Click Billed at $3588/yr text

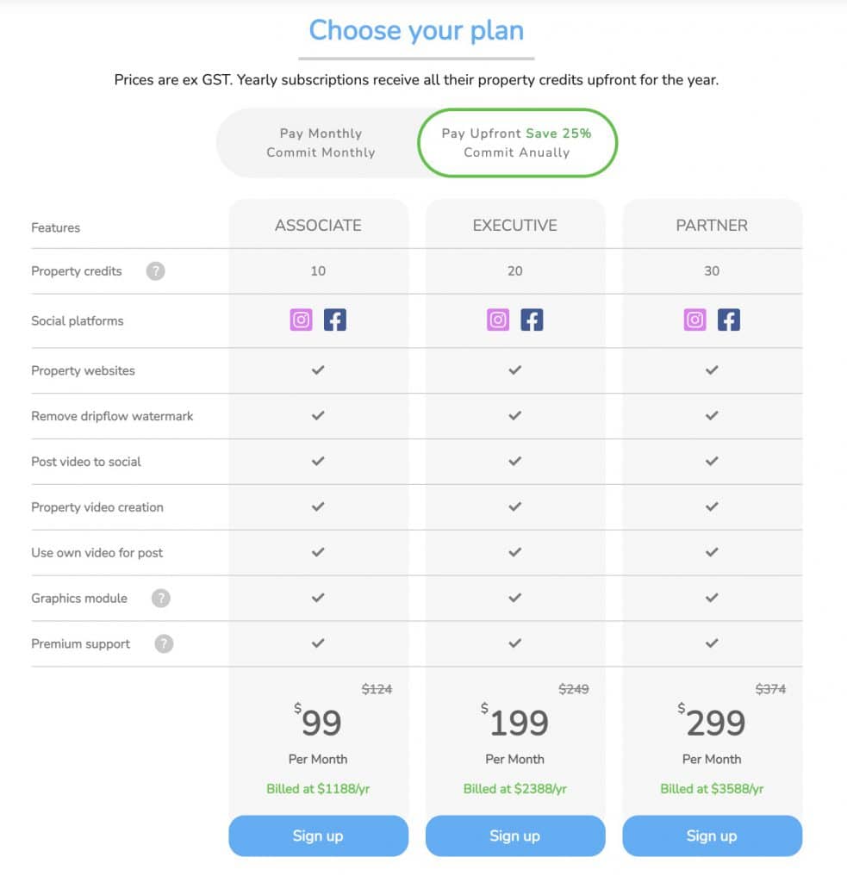click(712, 789)
